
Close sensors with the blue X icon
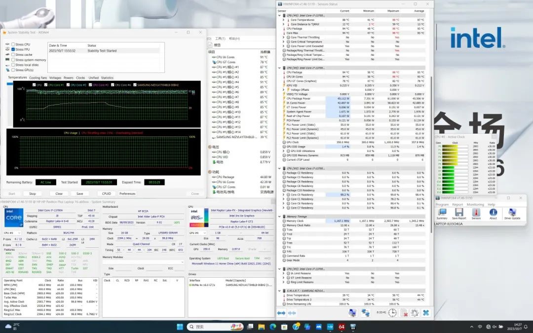pos(425,313)
